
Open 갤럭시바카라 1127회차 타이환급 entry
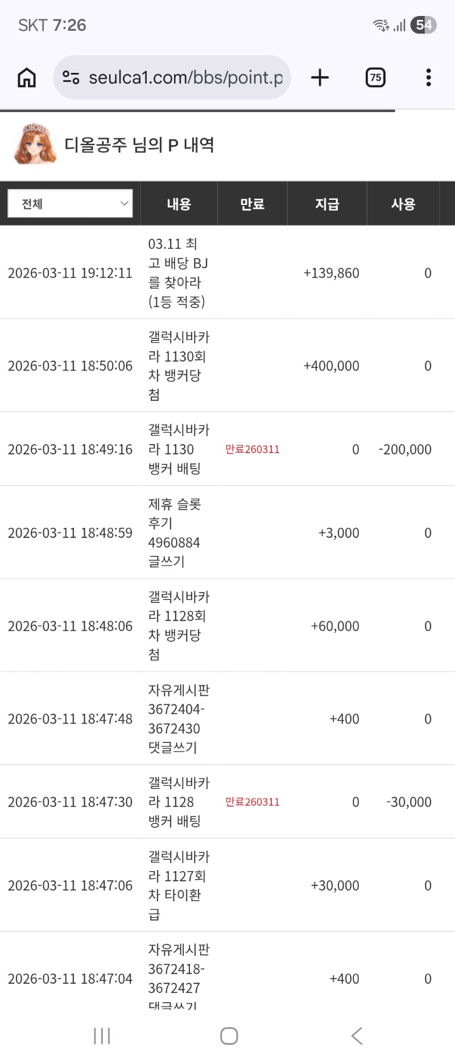click(178, 885)
